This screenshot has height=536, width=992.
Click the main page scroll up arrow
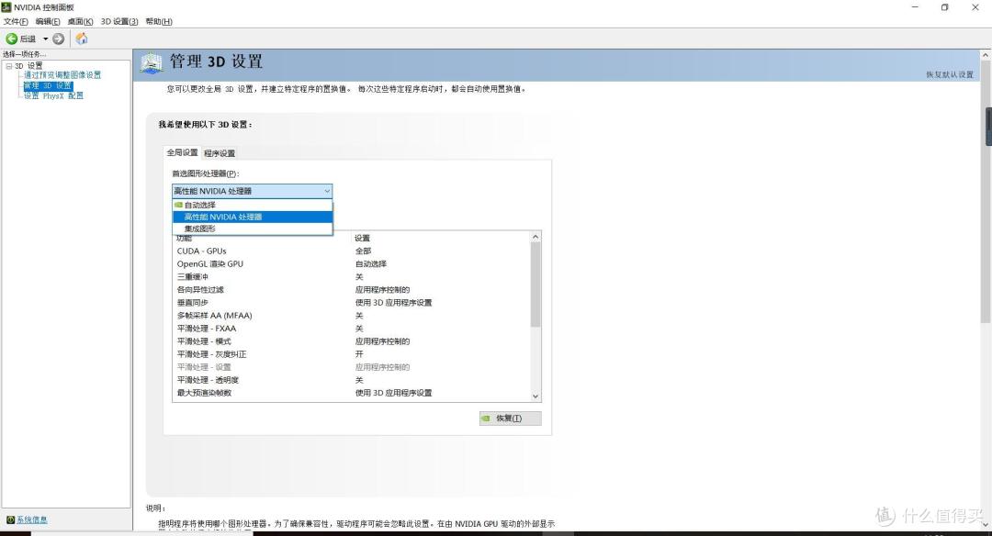point(986,56)
